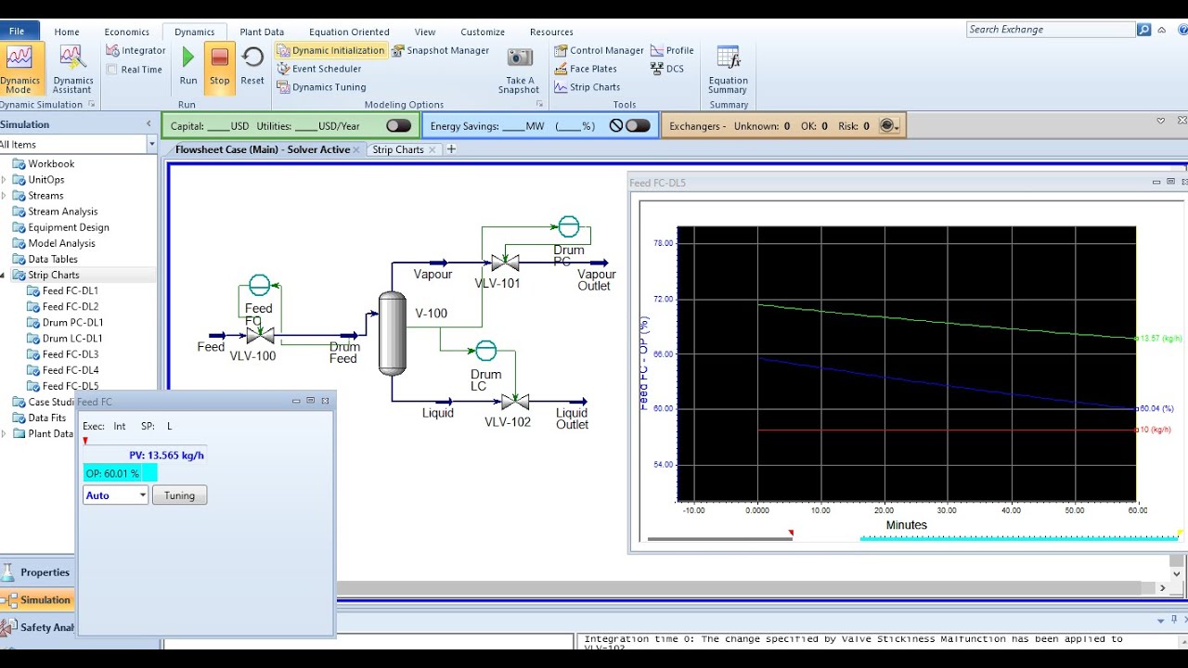
Task: Select the Drum LC controller symbol
Action: pyautogui.click(x=485, y=351)
